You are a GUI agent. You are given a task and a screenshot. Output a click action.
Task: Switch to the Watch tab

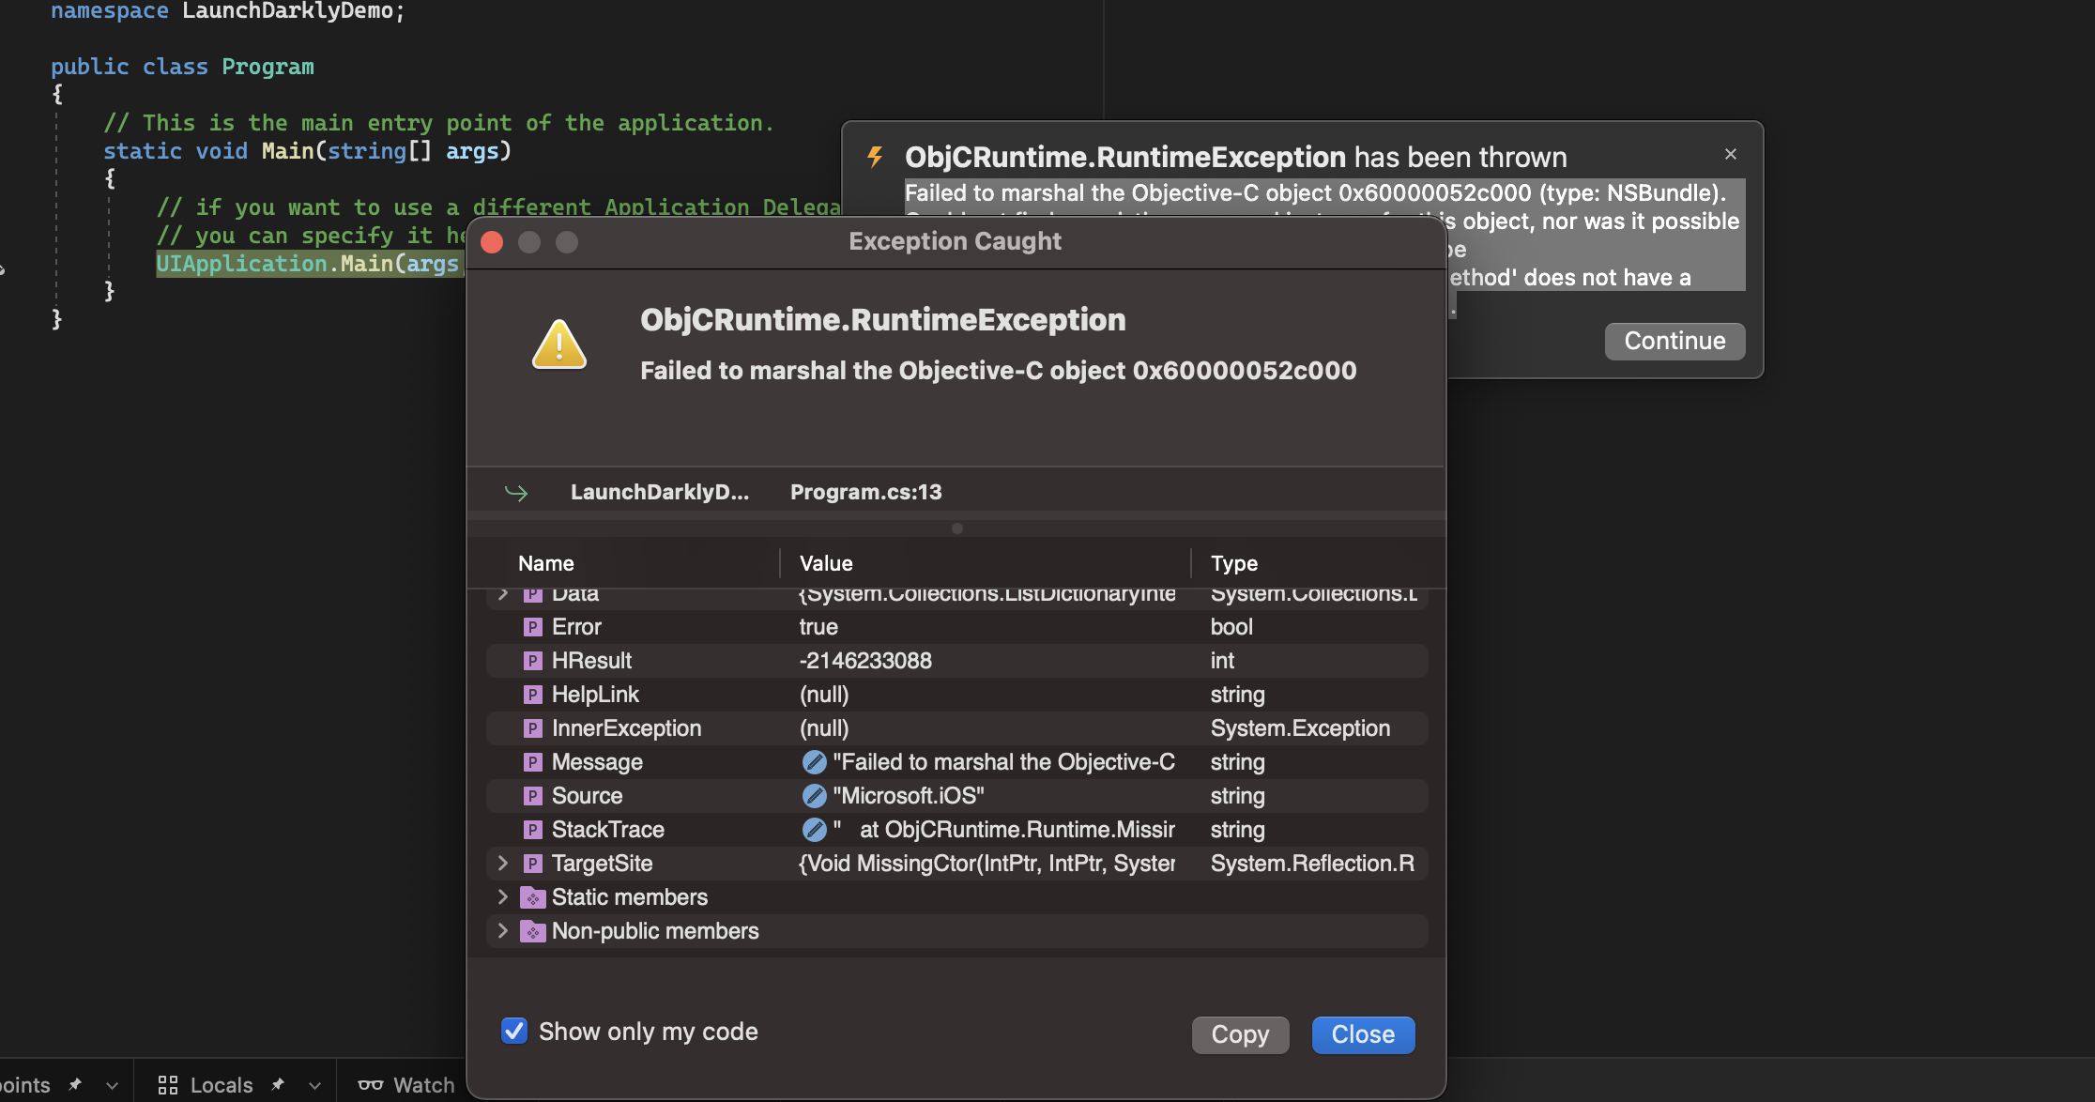point(423,1084)
